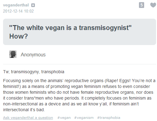This screenshot has width=157, height=121.
Task: Select the #veganism tag
Action: (x=84, y=118)
